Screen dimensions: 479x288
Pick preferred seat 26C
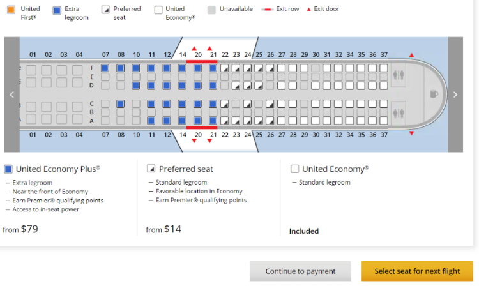click(x=270, y=104)
